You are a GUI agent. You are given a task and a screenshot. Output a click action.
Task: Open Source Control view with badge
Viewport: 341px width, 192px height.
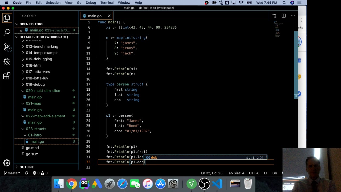click(7, 47)
